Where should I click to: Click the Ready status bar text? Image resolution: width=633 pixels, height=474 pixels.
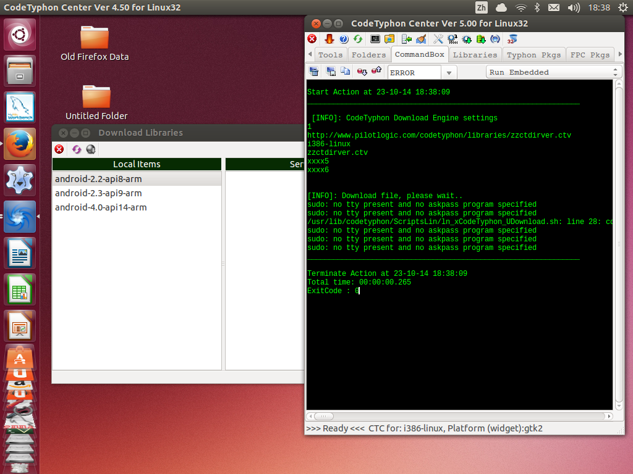(x=424, y=428)
